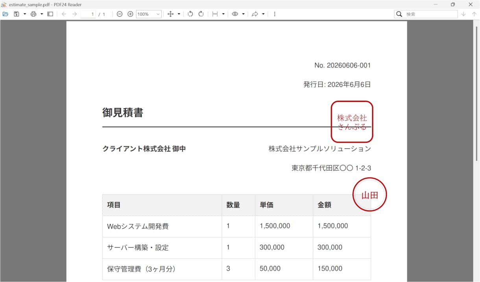Select the pan/move tool icon
Image resolution: width=480 pixels, height=282 pixels.
pos(170,14)
